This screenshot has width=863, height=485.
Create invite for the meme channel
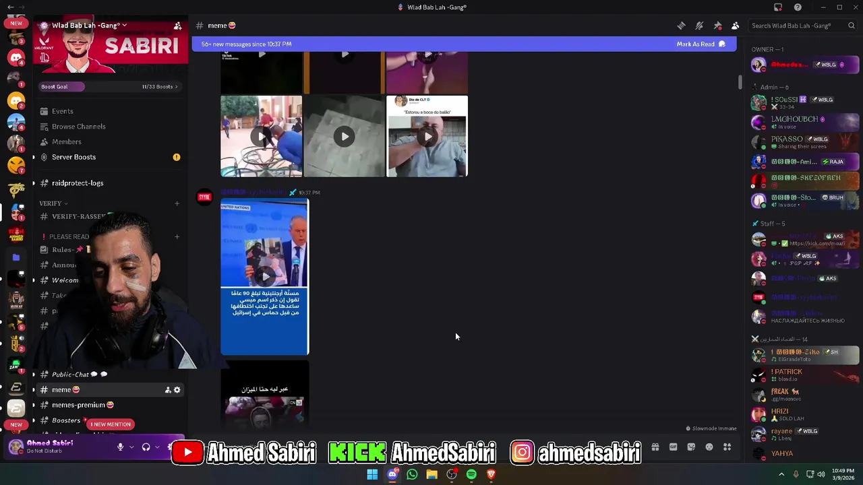pyautogui.click(x=168, y=390)
